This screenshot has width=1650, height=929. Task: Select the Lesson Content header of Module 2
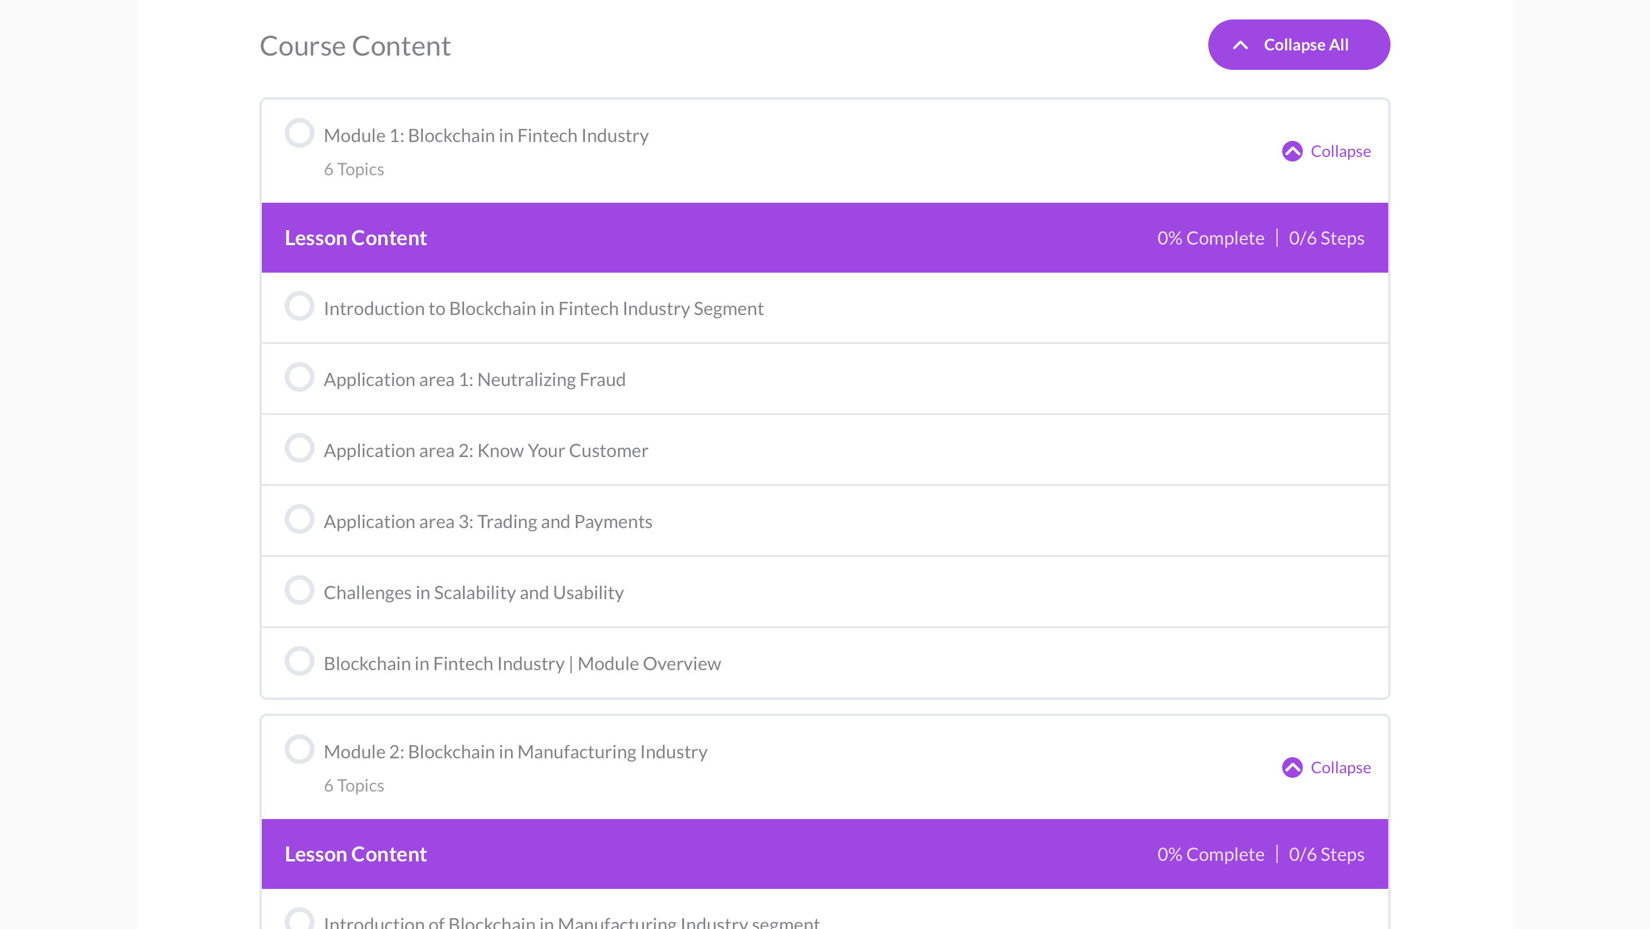[356, 853]
